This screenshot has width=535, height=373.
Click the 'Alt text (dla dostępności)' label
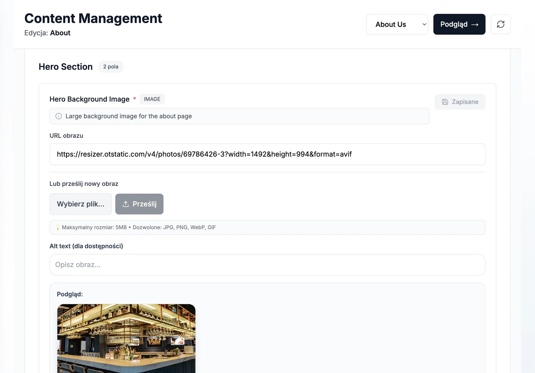(x=86, y=246)
